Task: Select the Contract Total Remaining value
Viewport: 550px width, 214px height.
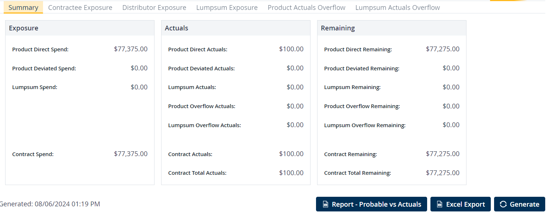Action: point(443,173)
